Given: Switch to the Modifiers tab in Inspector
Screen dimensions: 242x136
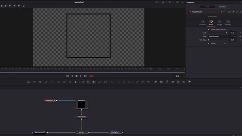Looking at the screenshot, I should pos(223,7).
